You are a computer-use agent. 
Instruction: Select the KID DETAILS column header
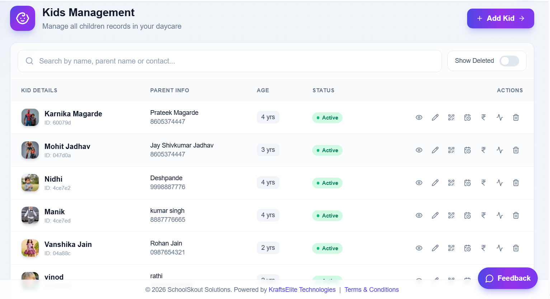click(39, 90)
